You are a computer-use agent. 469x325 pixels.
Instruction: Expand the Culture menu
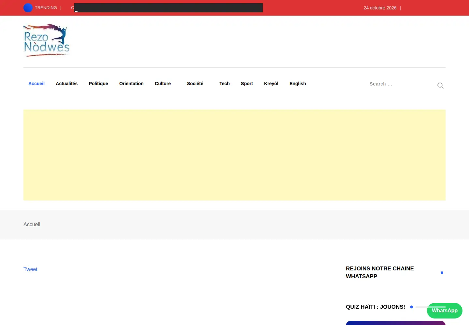pyautogui.click(x=163, y=84)
